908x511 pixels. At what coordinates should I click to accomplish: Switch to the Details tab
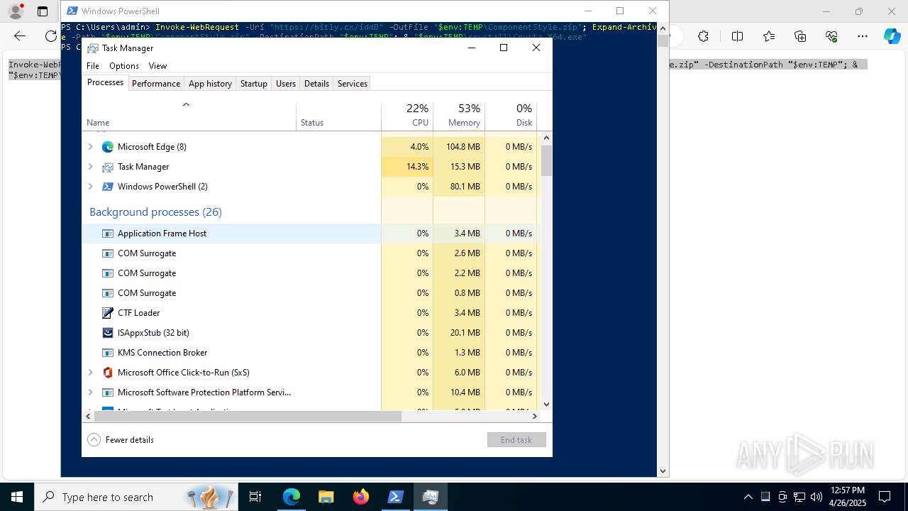[316, 84]
